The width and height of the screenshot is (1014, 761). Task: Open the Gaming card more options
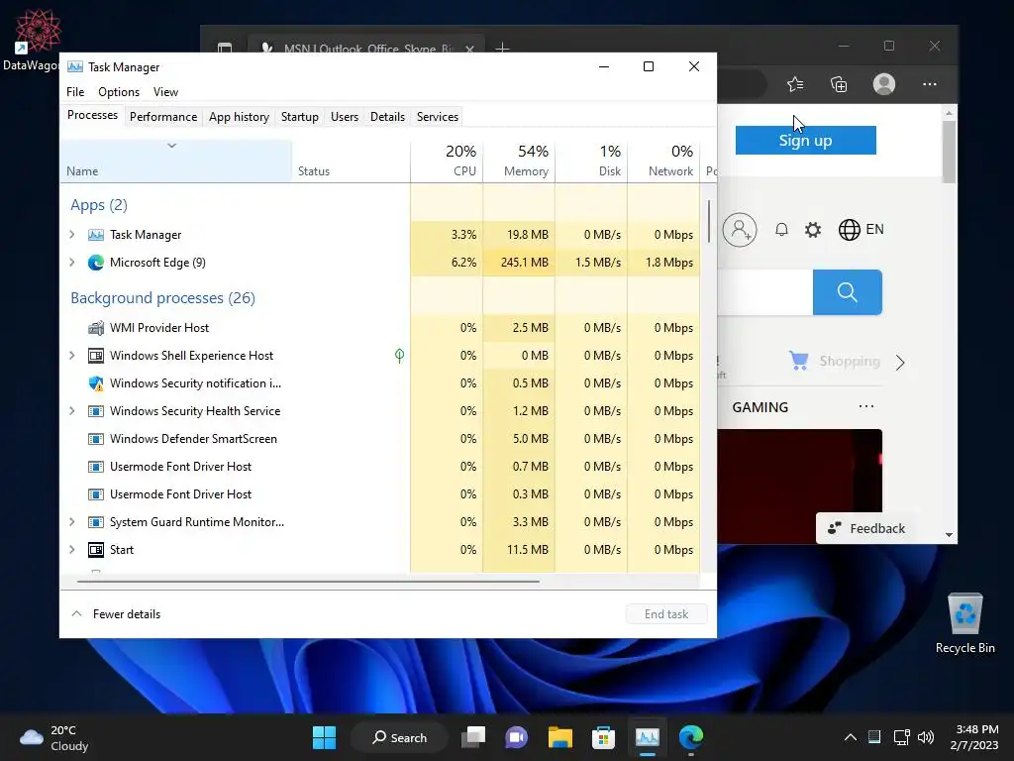click(x=865, y=407)
